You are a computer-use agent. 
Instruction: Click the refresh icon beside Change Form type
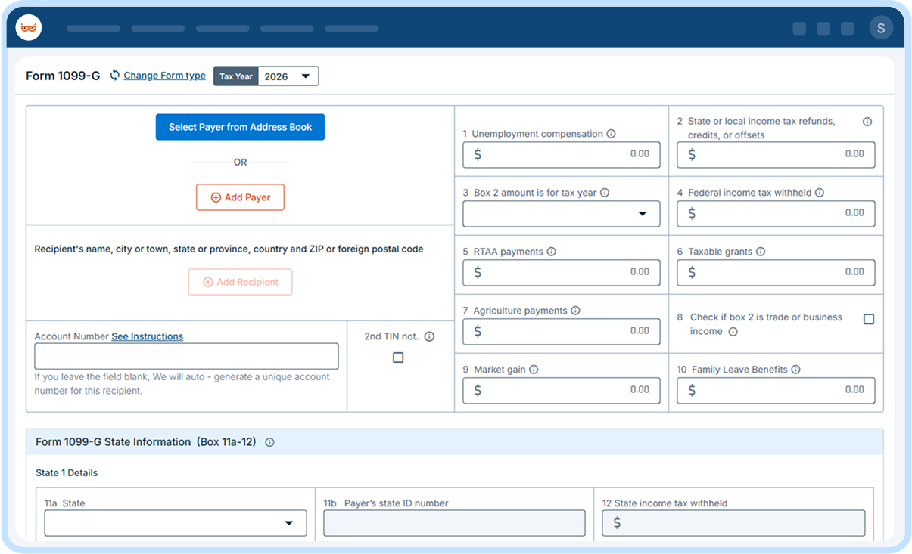point(115,75)
